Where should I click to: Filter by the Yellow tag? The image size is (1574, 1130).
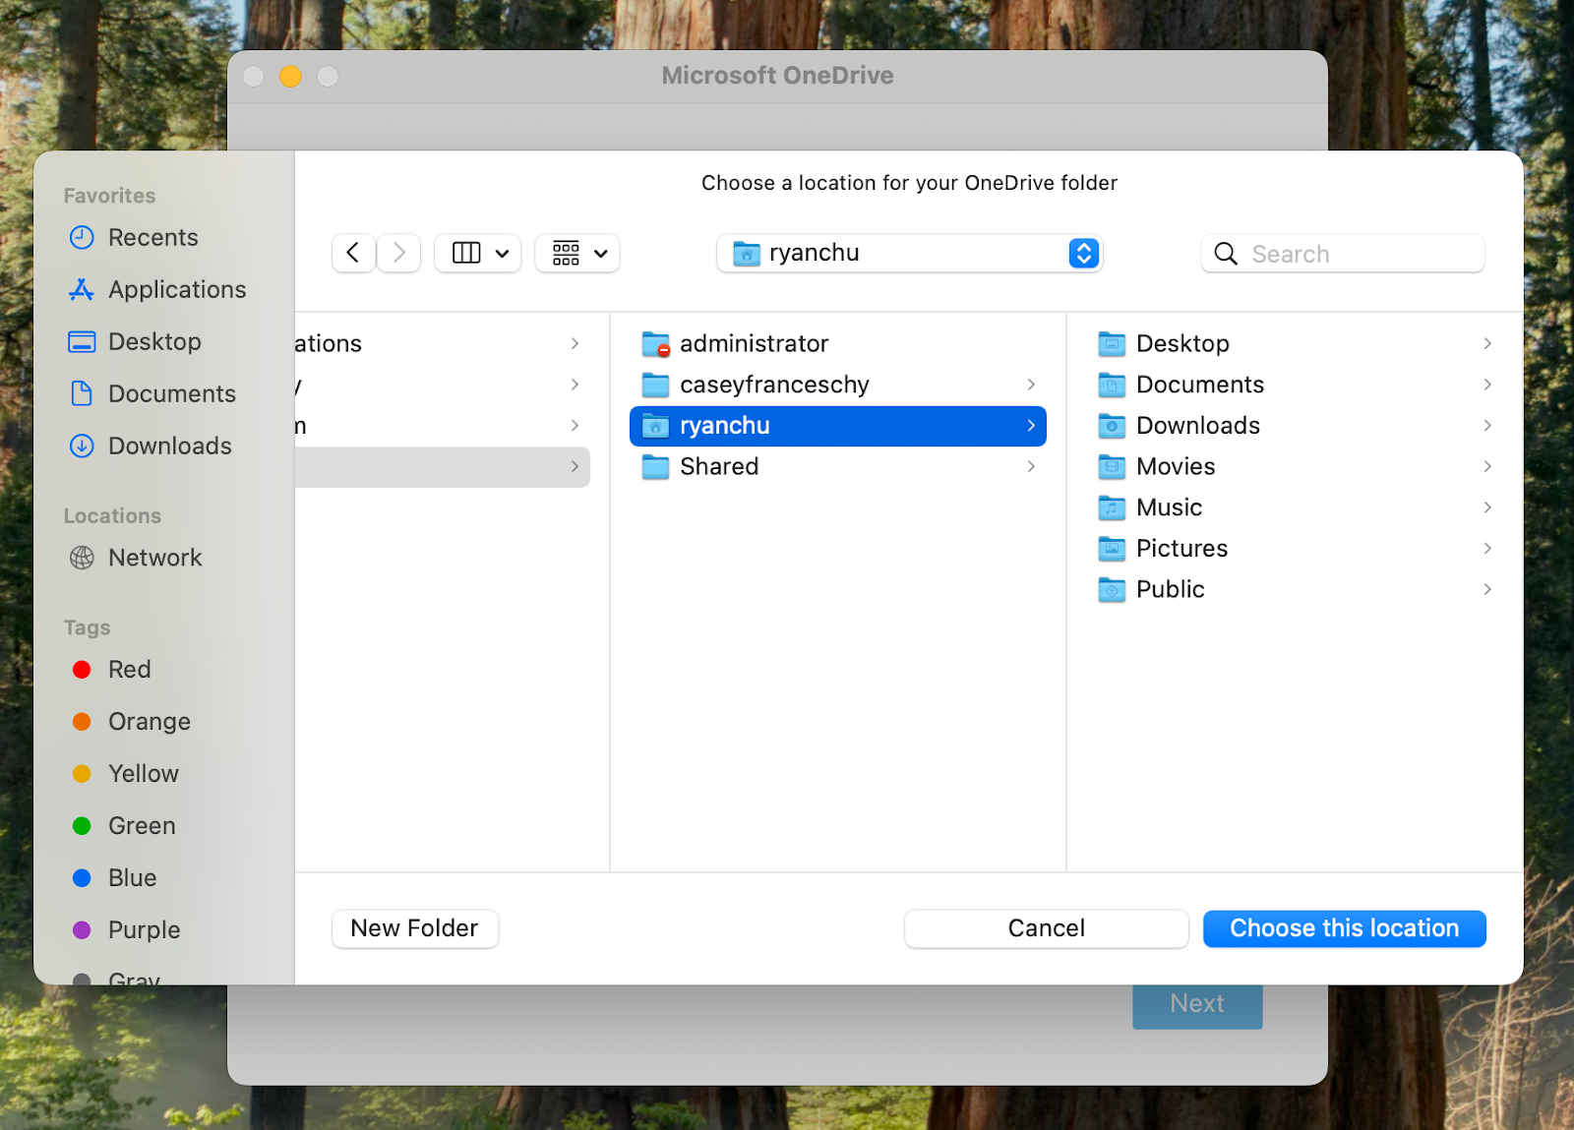125,774
